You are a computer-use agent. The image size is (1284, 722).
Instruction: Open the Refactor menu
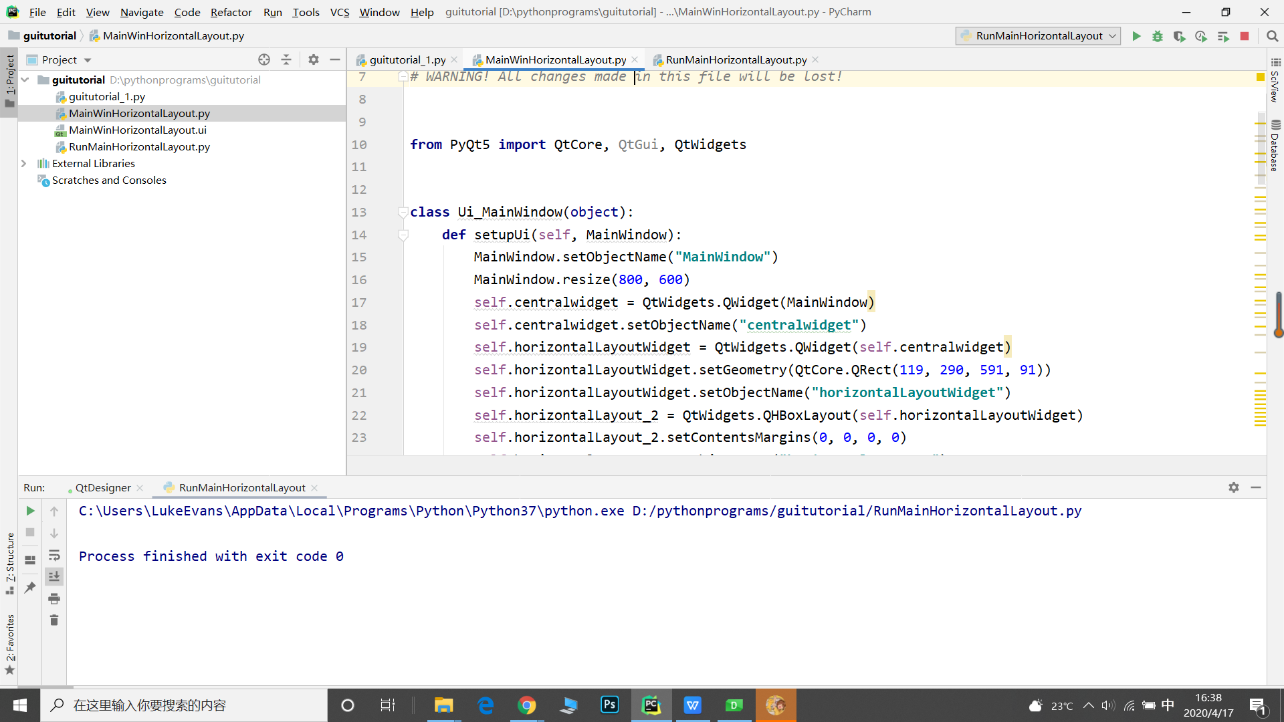[231, 12]
